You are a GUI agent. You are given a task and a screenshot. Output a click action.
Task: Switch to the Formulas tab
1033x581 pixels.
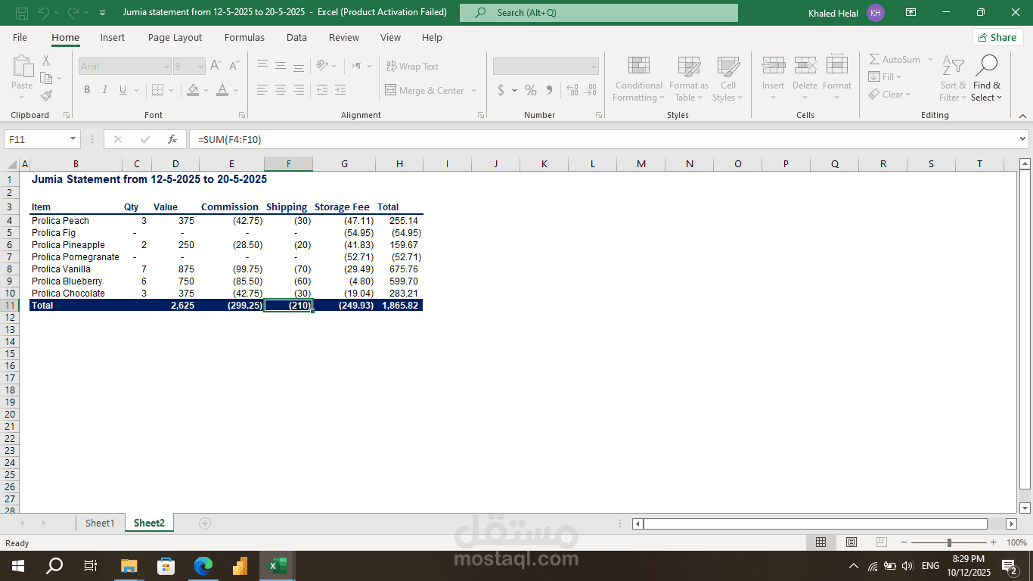click(244, 37)
